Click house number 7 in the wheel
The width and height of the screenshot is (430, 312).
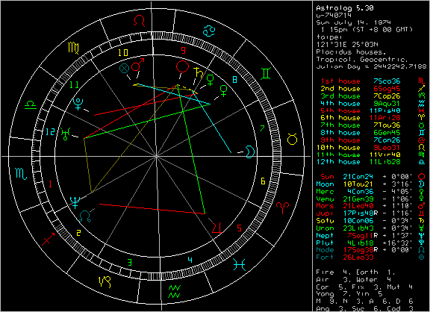(x=262, y=128)
